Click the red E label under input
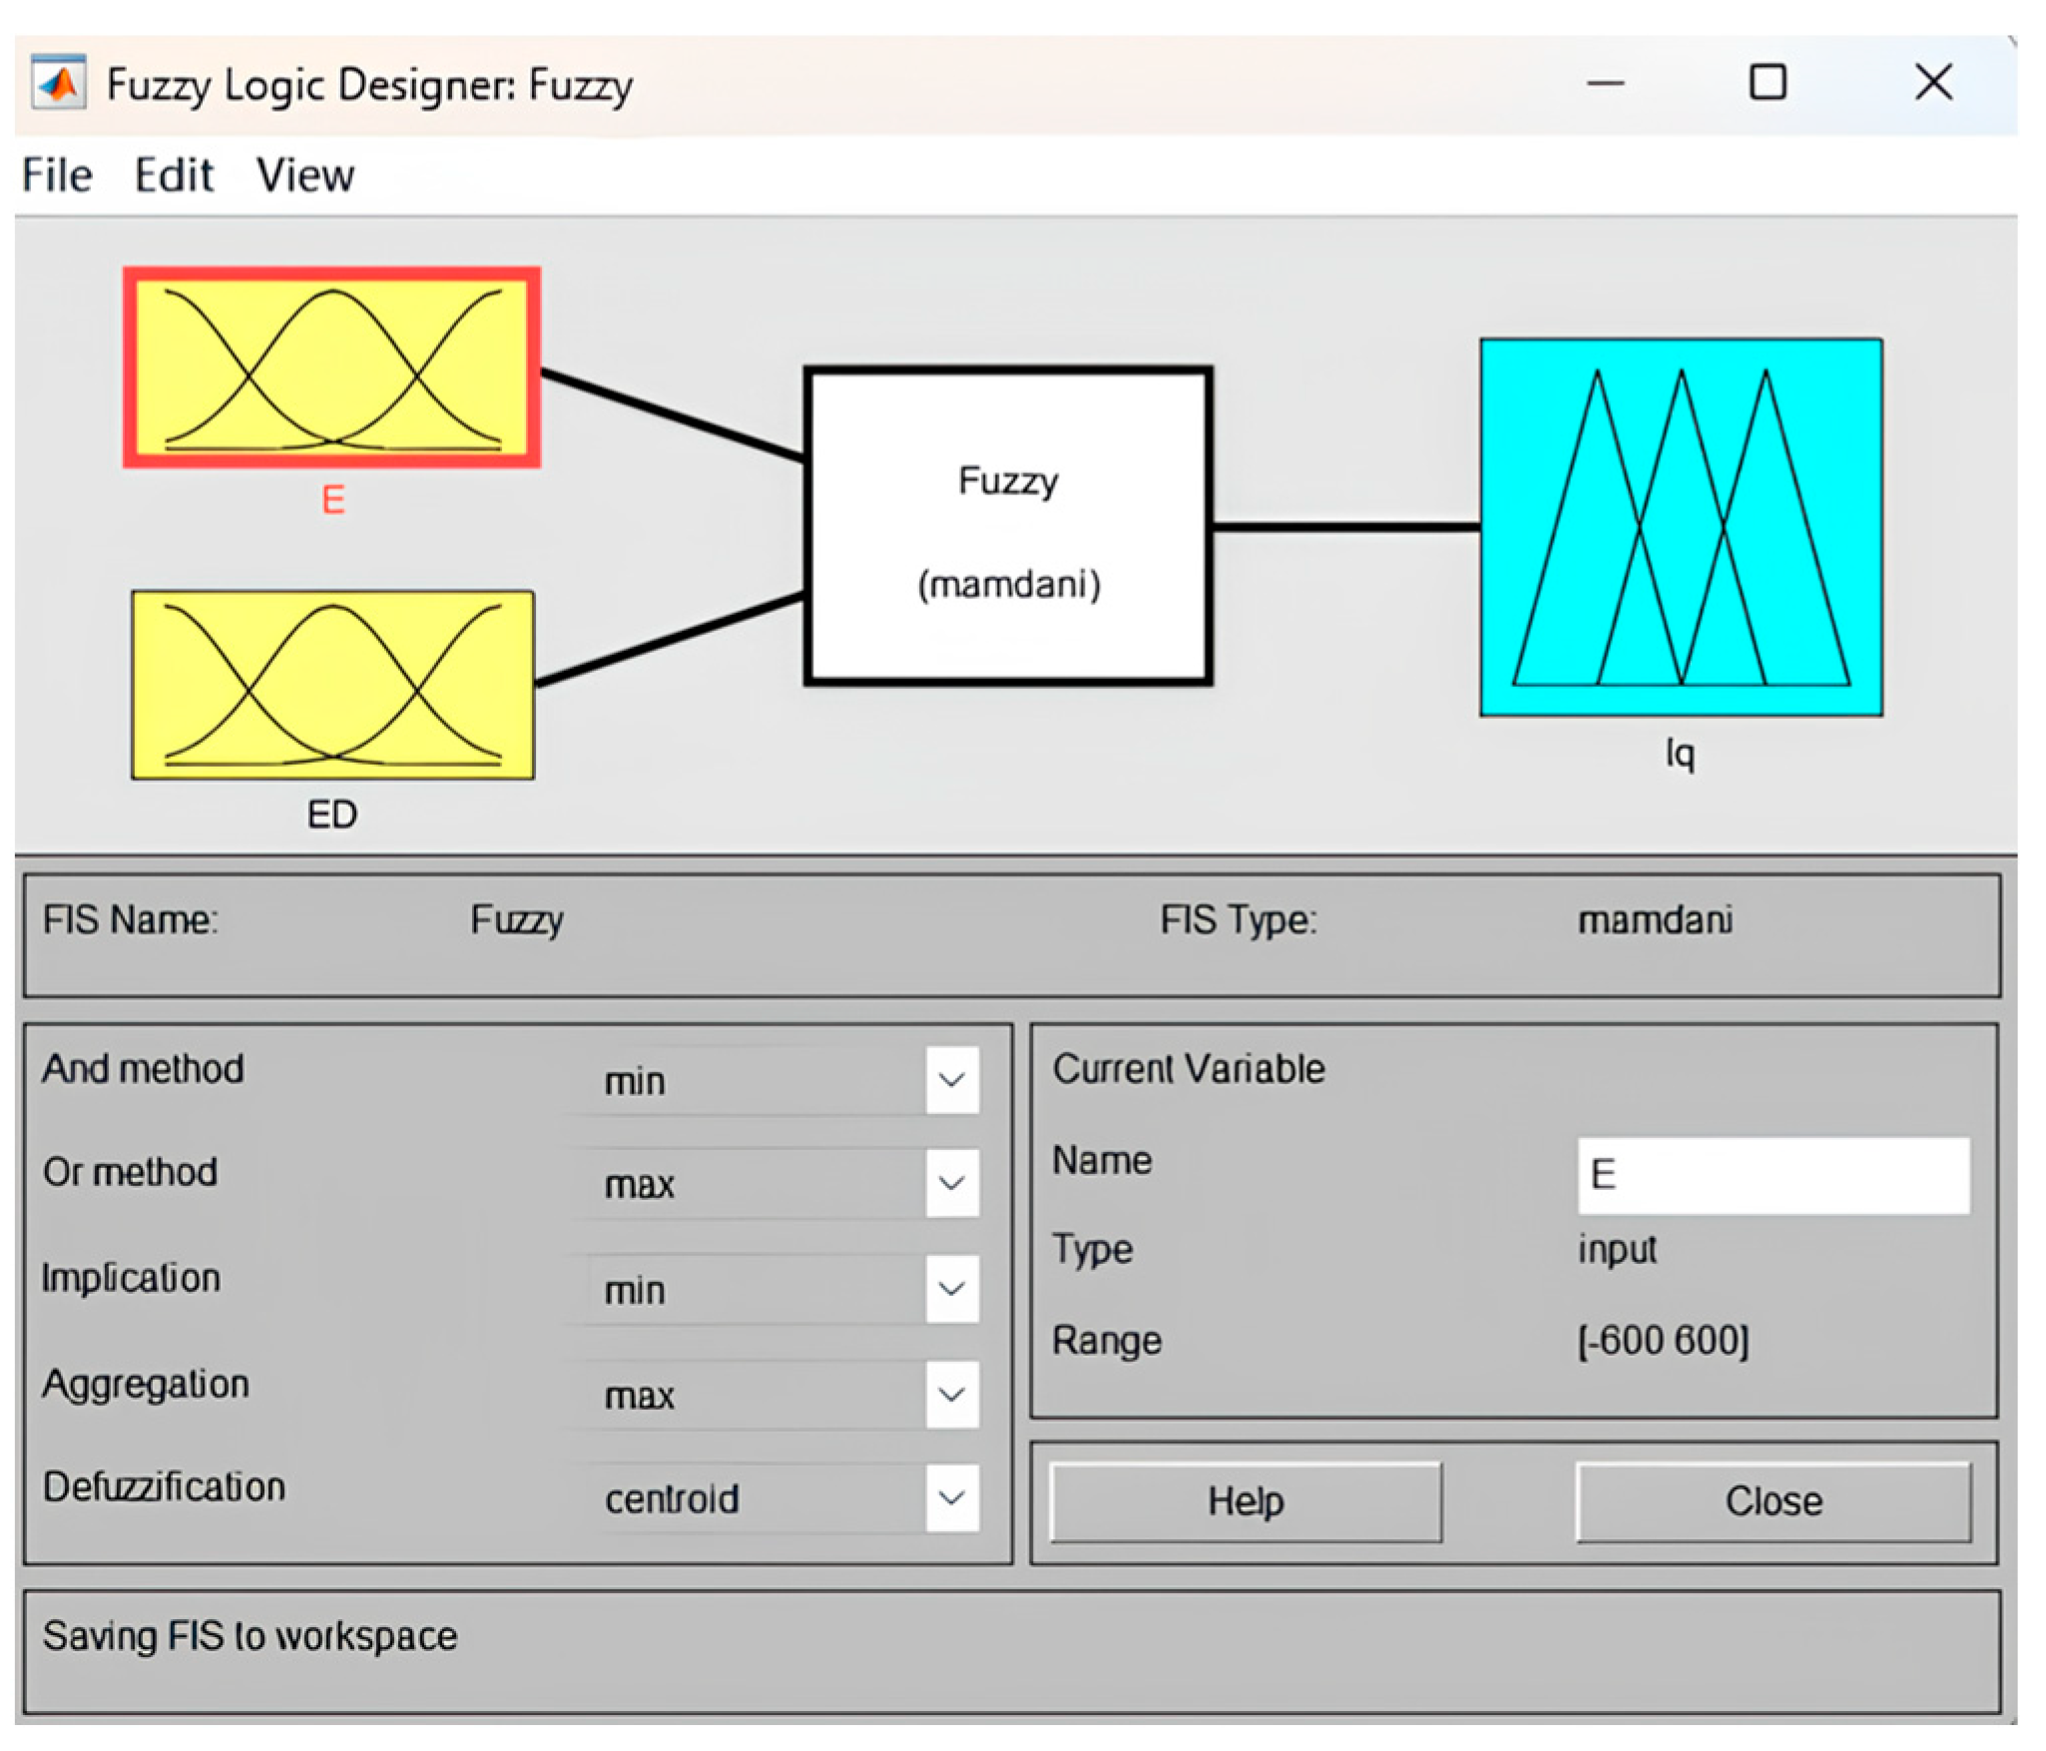2046x1751 pixels. coord(332,499)
